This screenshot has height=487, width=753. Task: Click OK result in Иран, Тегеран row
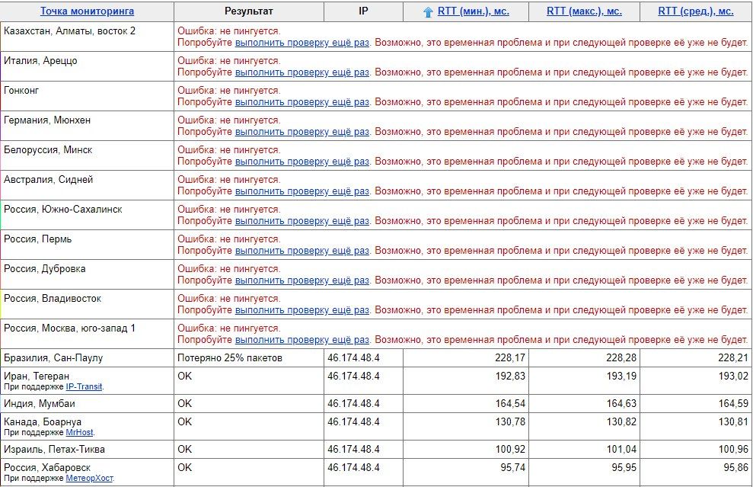[x=184, y=376]
